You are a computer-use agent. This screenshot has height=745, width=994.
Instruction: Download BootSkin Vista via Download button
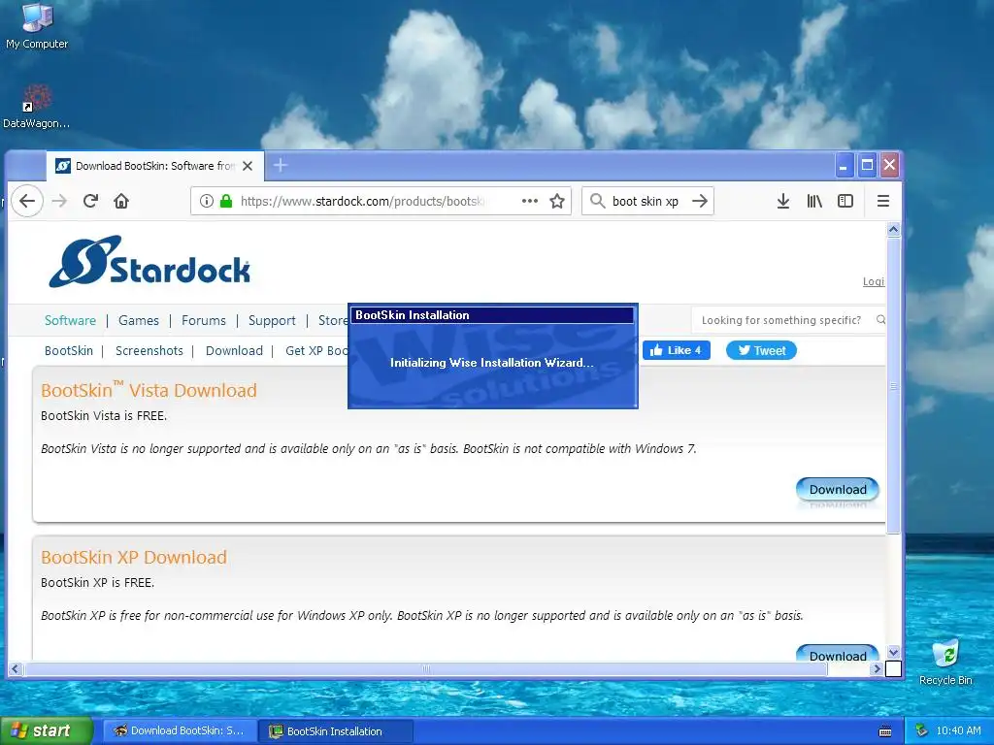(x=838, y=490)
